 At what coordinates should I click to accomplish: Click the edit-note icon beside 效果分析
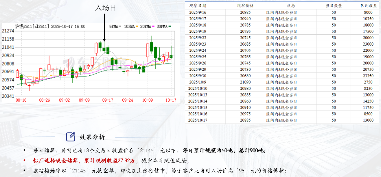[71, 137]
